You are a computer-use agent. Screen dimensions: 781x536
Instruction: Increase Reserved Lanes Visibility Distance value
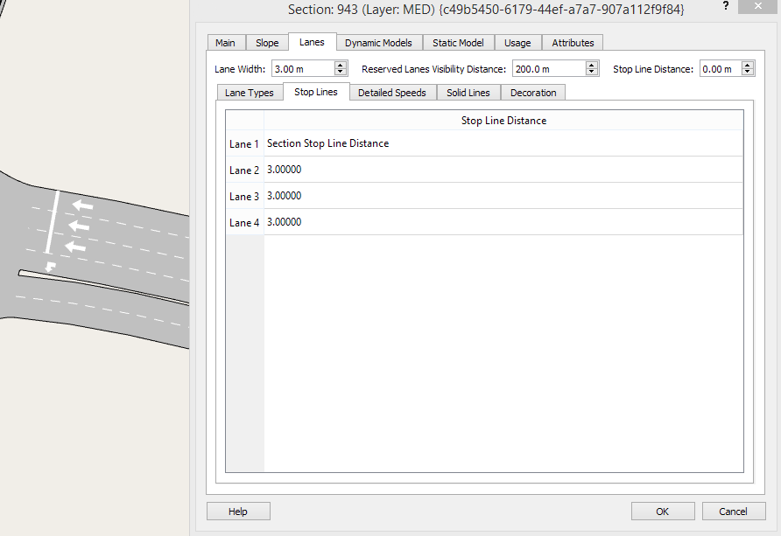[592, 66]
